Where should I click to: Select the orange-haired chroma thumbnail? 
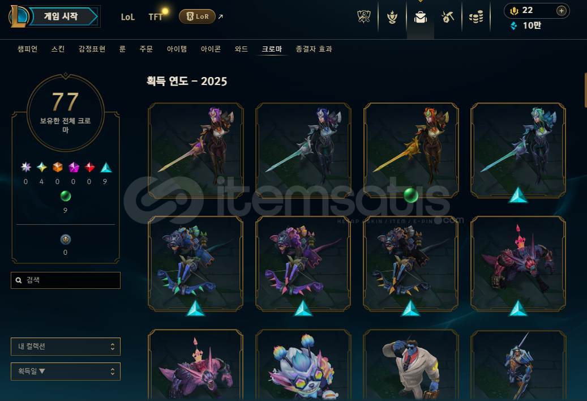pyautogui.click(x=411, y=150)
